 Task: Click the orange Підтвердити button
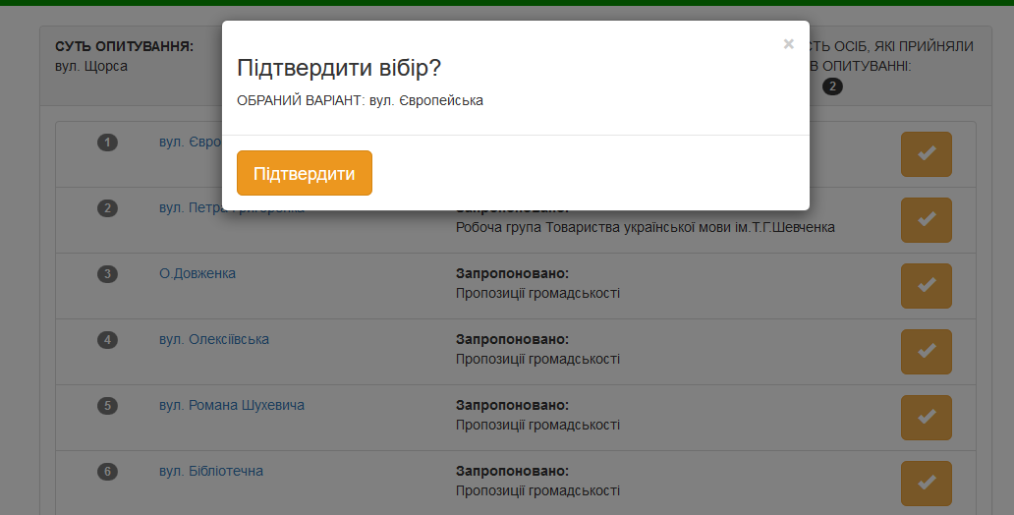pyautogui.click(x=305, y=173)
